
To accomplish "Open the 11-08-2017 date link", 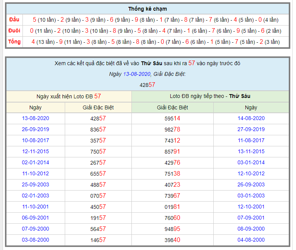I will point(251,140).
